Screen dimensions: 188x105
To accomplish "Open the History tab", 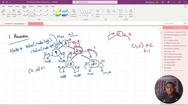I will (31, 6).
